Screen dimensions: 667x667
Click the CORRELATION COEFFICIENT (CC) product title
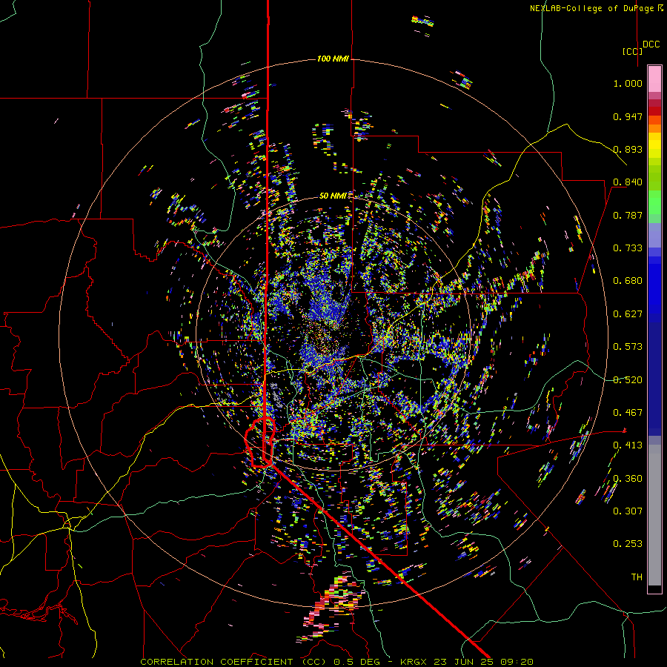click(x=233, y=662)
